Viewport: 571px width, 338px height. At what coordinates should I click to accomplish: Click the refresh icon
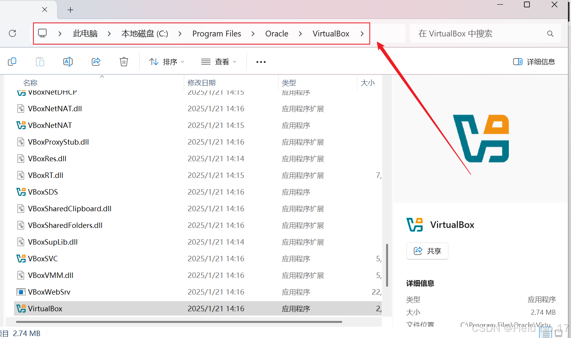coord(12,33)
